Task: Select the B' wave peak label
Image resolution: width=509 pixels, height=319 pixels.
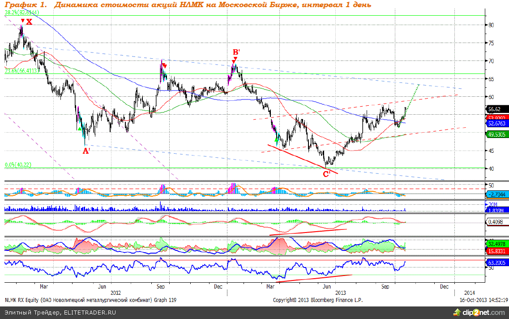Action: tap(235, 52)
